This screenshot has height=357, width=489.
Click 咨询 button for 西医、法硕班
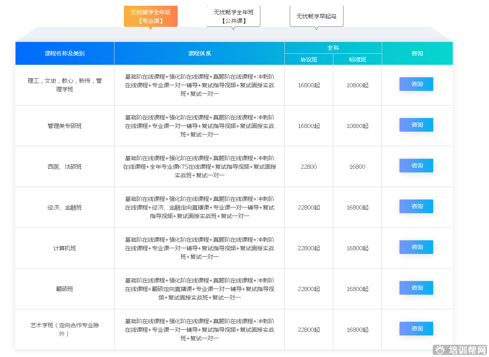coord(416,165)
